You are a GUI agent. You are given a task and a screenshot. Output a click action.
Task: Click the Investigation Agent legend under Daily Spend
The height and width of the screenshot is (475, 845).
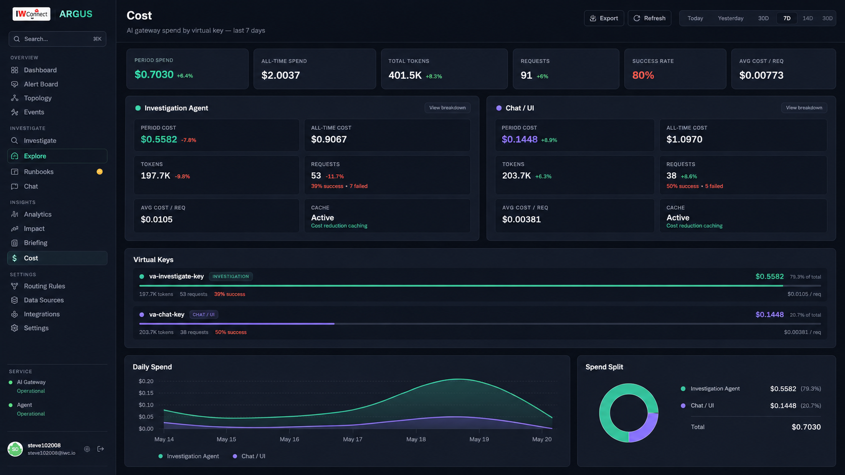[x=189, y=456]
